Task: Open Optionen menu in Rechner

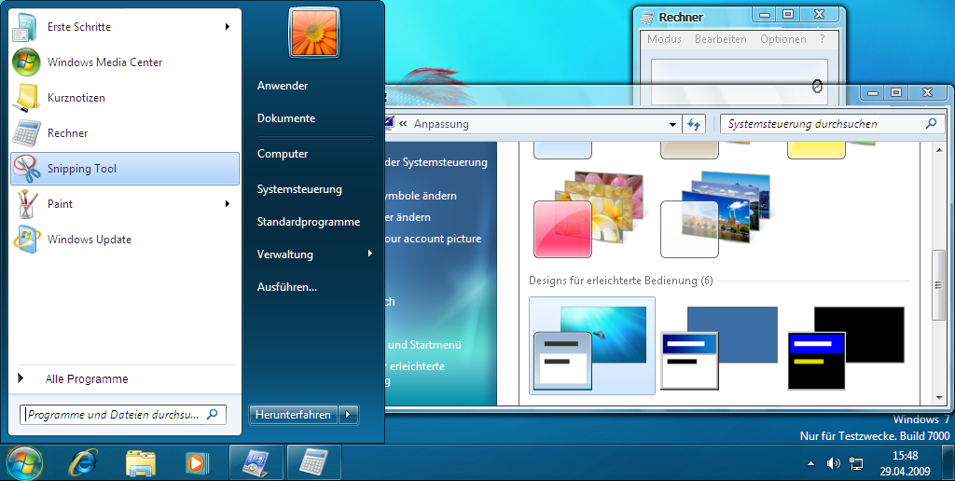Action: [x=783, y=39]
